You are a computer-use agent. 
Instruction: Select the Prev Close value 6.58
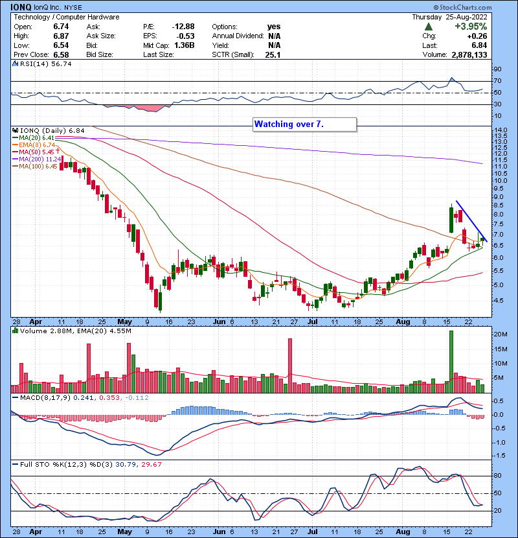(61, 55)
